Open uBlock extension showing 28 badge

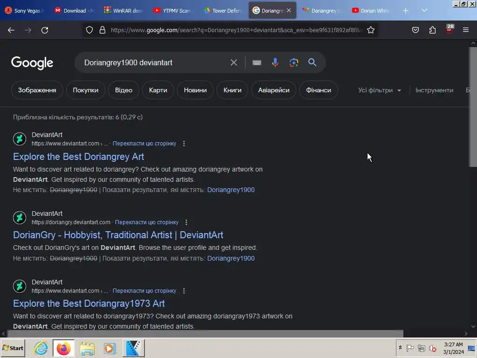[450, 29]
